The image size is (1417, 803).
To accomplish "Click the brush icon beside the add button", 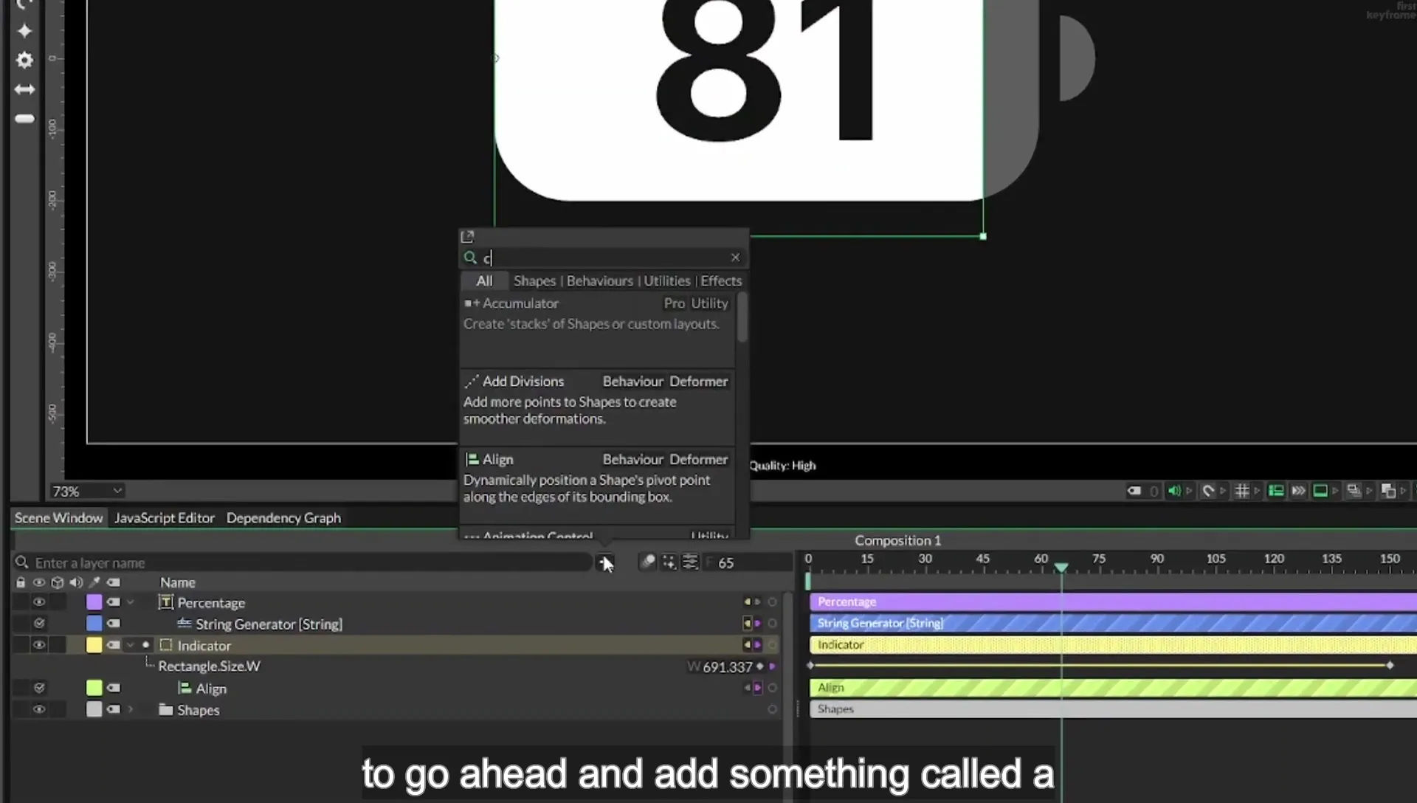I will point(647,562).
